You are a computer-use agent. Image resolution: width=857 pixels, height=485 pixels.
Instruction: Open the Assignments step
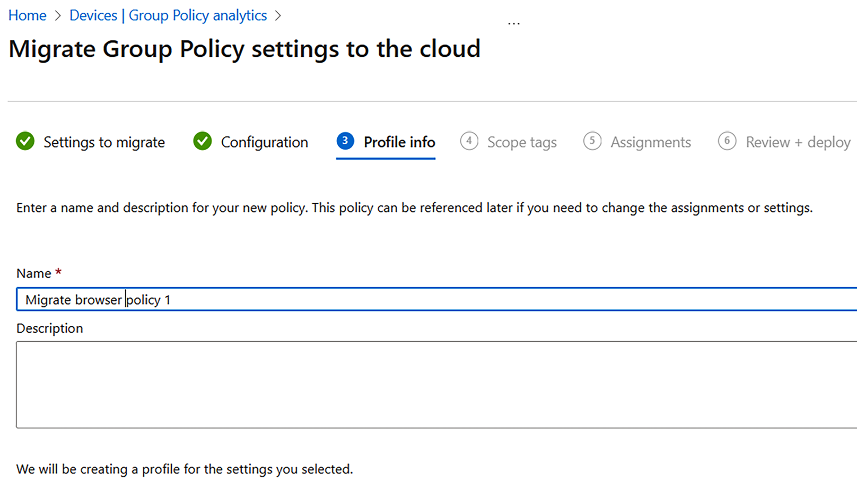tap(651, 142)
